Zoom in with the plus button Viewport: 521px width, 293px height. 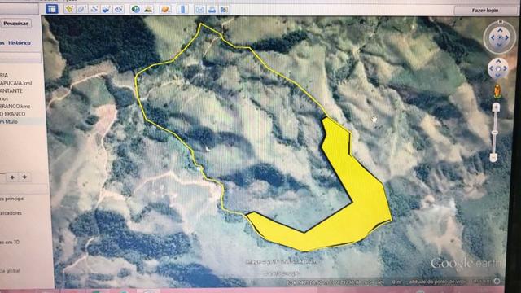(496, 107)
